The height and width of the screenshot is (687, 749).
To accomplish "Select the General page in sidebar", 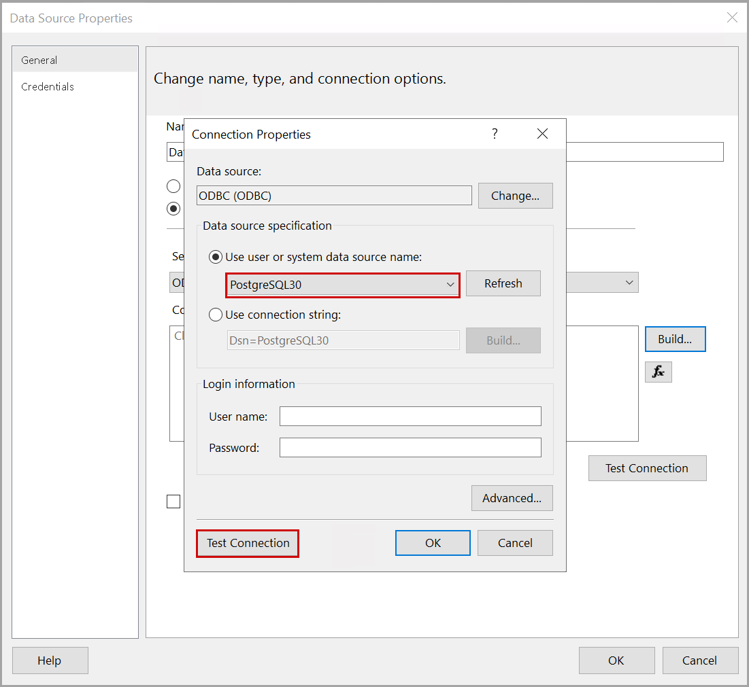I will [x=39, y=60].
